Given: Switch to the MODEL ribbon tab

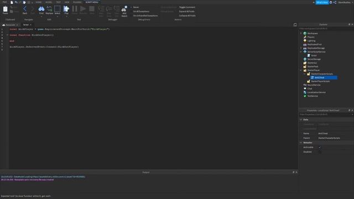Looking at the screenshot, I should pyautogui.click(x=49, y=2).
